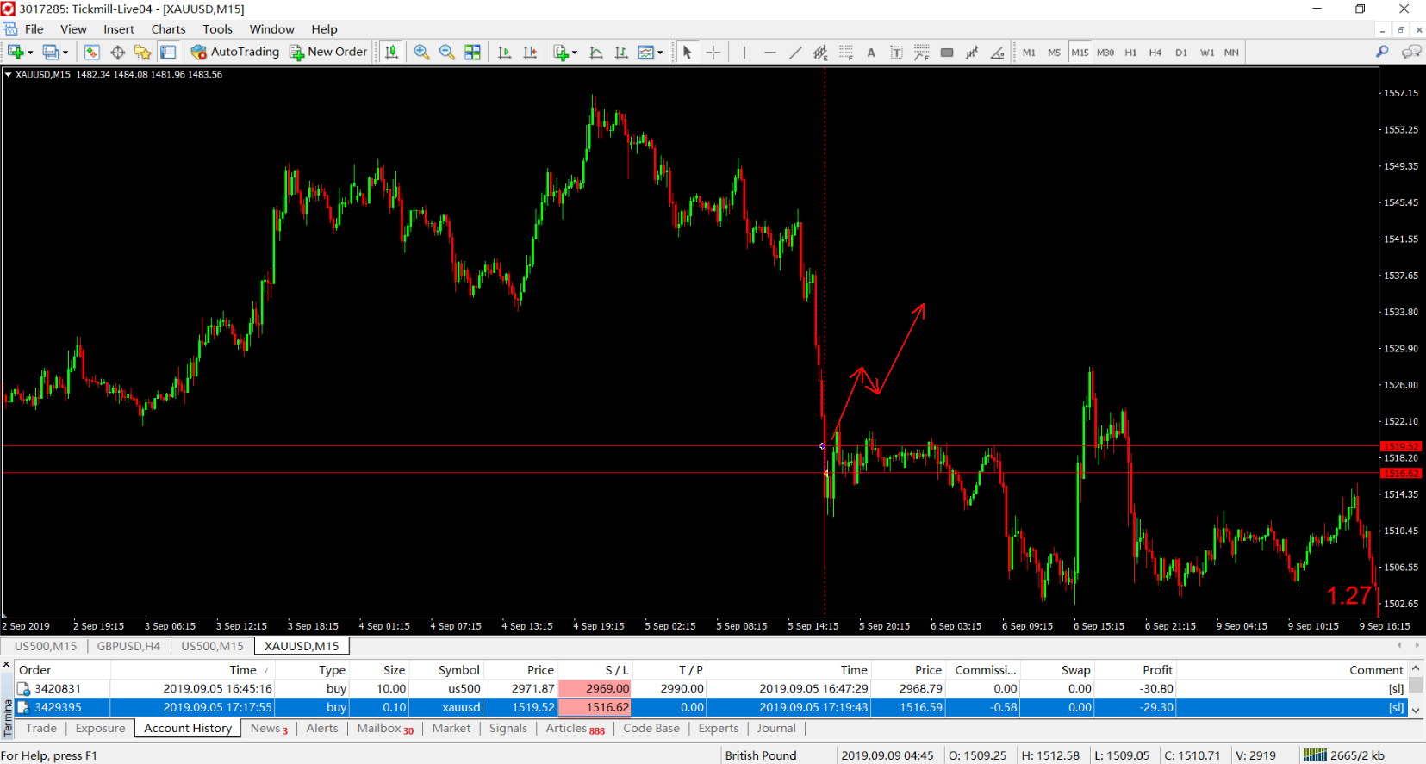This screenshot has height=764, width=1426.
Task: Select the Fibonacci retracement tool
Action: click(x=846, y=53)
